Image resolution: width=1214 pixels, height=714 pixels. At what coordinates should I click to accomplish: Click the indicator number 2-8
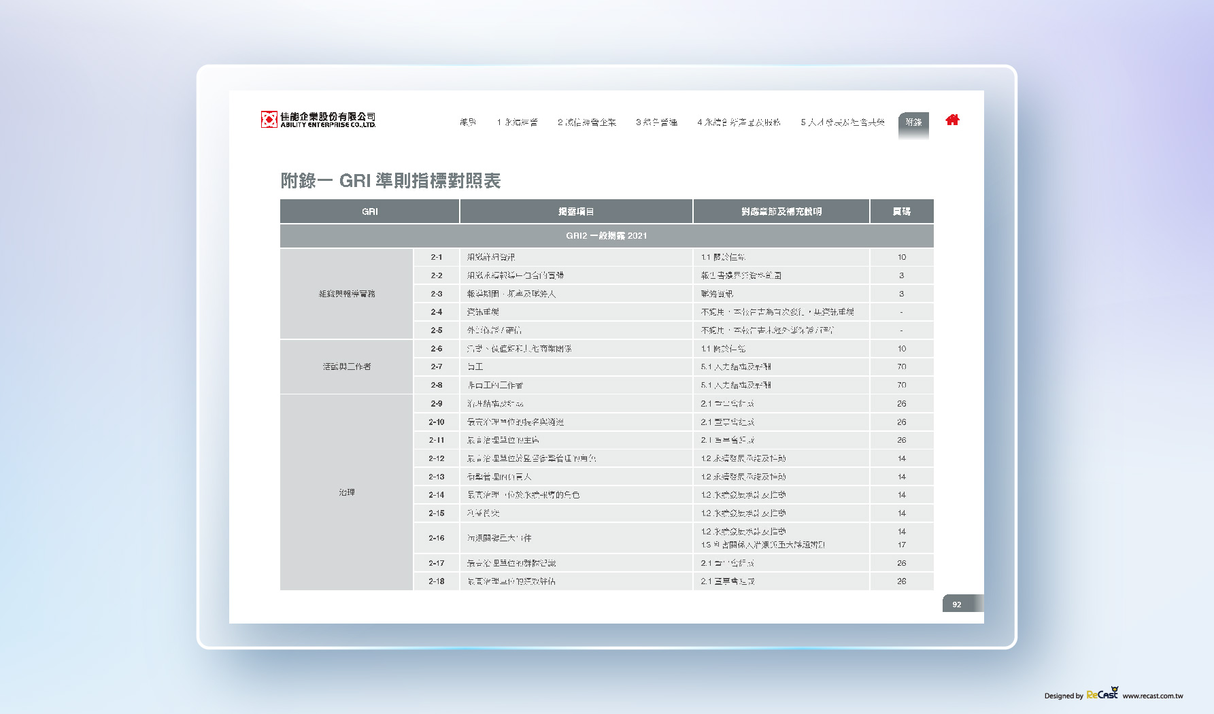[x=437, y=385]
